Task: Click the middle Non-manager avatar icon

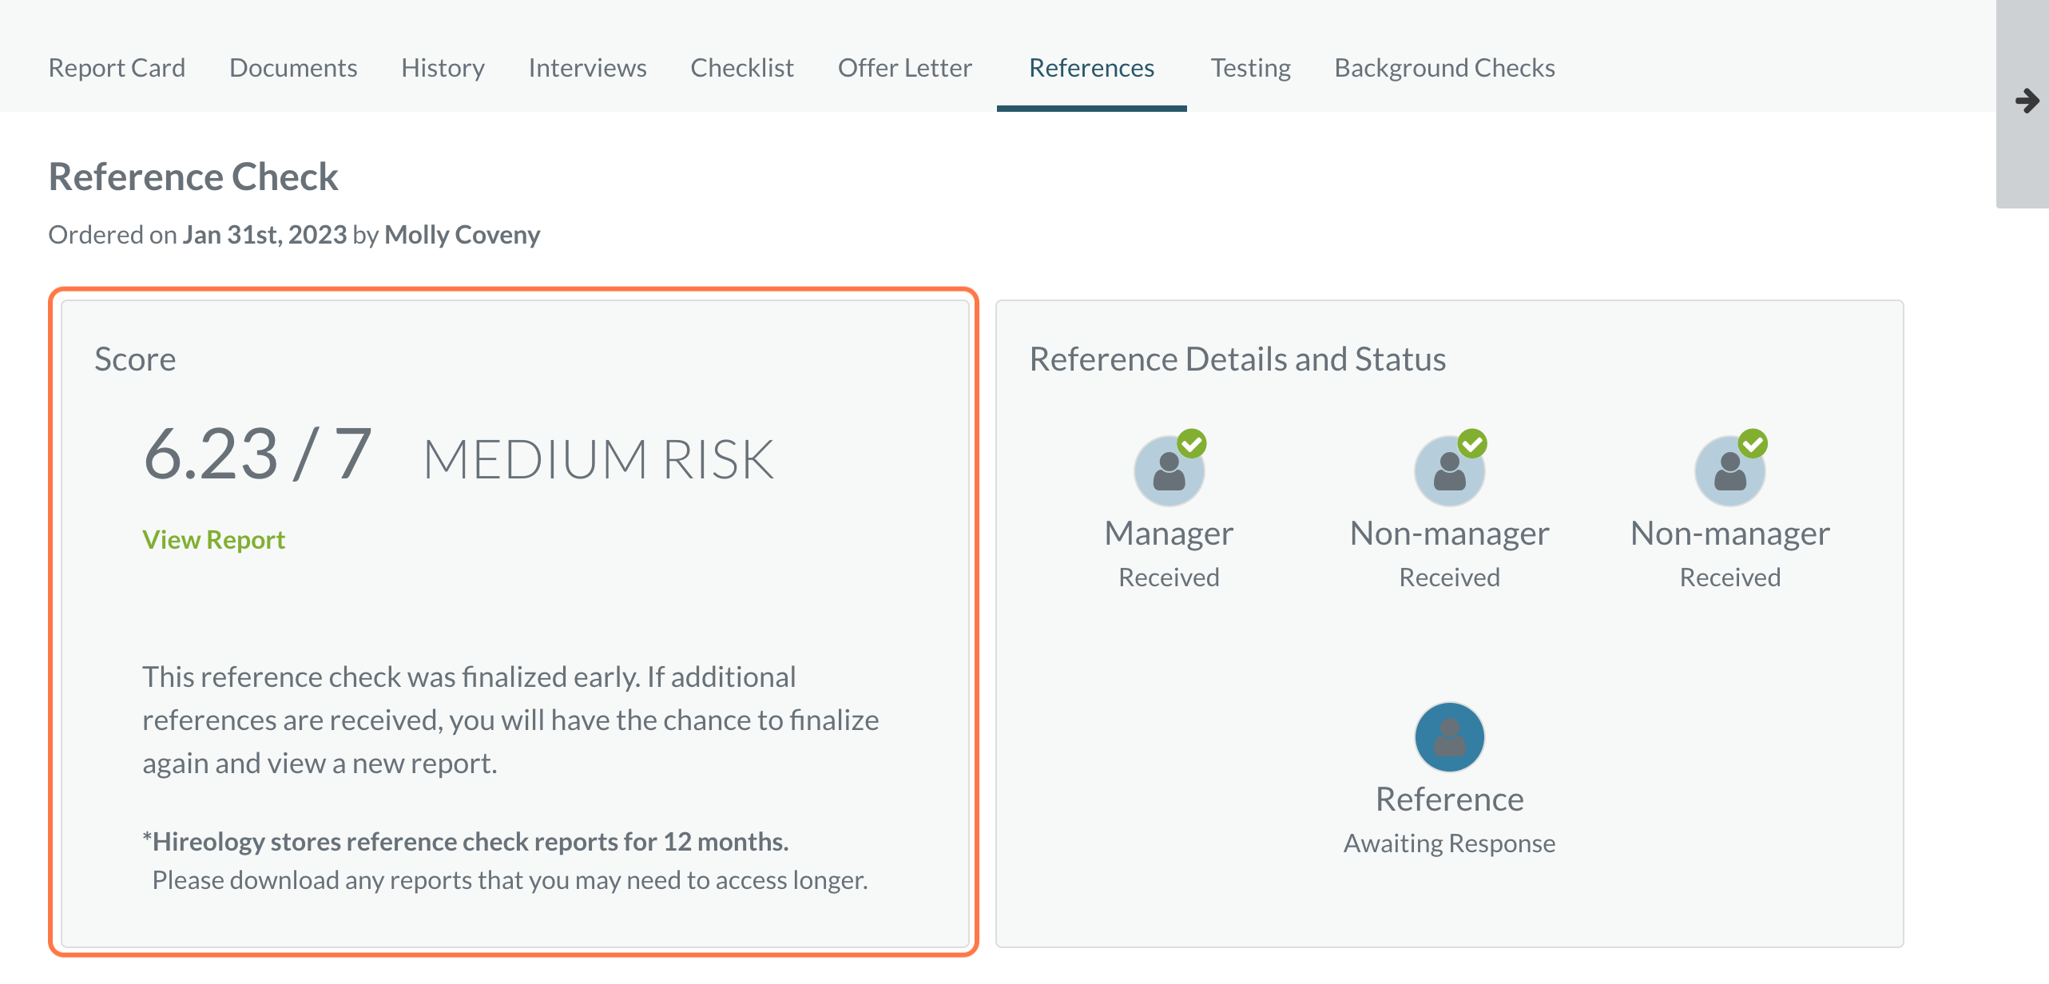Action: pyautogui.click(x=1449, y=472)
